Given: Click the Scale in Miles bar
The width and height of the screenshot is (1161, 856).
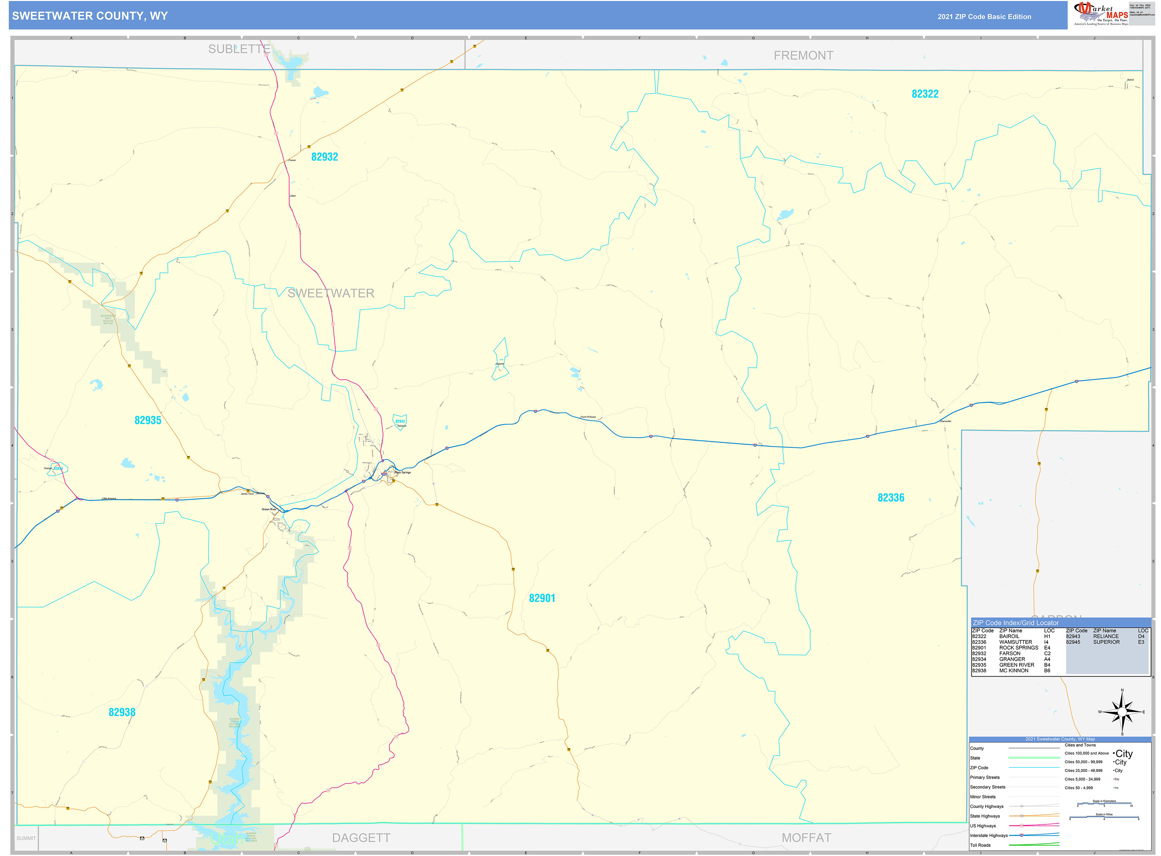Looking at the screenshot, I should click(x=1104, y=817).
